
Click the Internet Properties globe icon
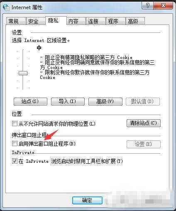tap(6, 7)
